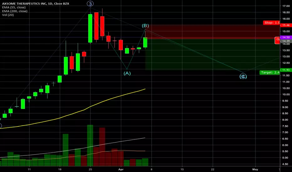Select the red 15.46 stop price tag

[x=286, y=25]
